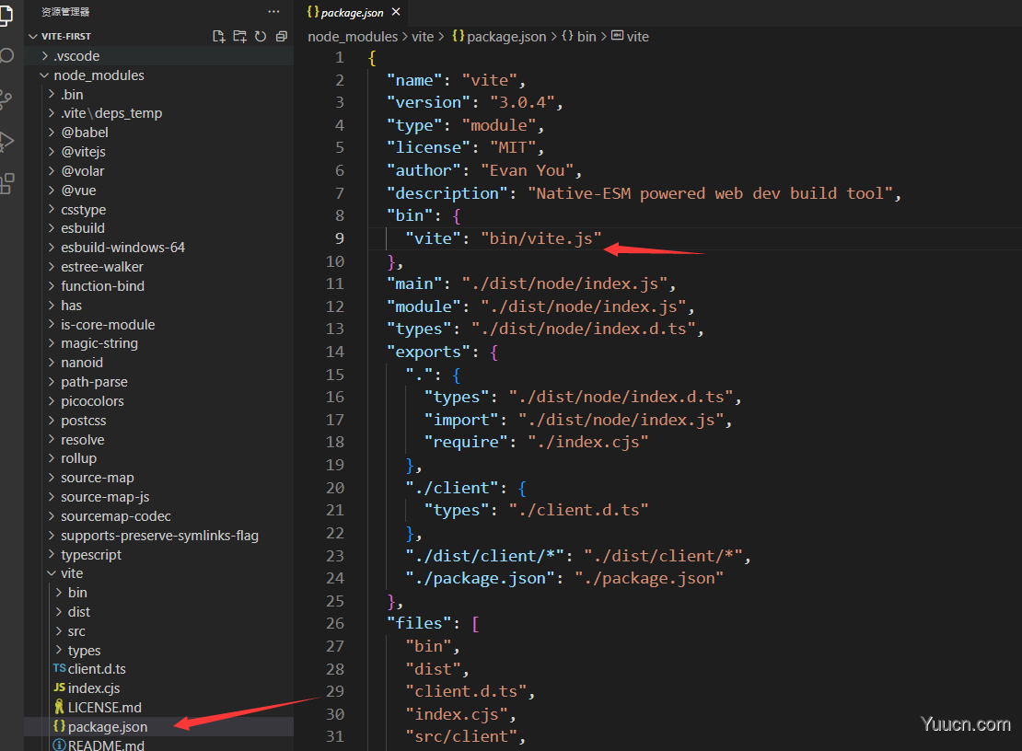Click the "bin/vite.js" string on line 9
Image resolution: width=1022 pixels, height=751 pixels.
pyautogui.click(x=541, y=238)
